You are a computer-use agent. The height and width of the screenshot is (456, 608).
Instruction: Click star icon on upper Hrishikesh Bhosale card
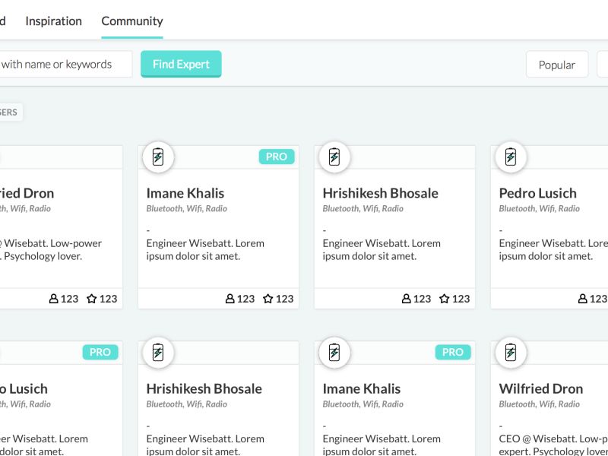(445, 299)
